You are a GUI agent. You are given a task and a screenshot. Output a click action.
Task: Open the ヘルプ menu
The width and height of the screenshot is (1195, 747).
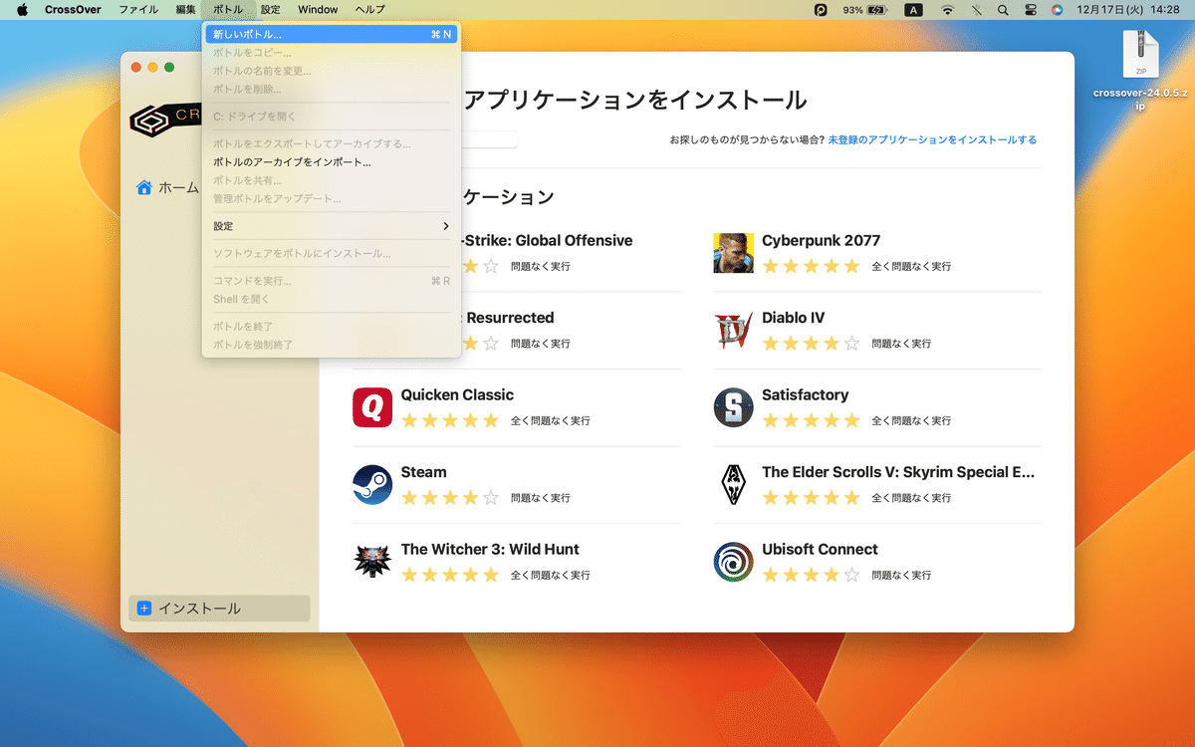coord(369,10)
